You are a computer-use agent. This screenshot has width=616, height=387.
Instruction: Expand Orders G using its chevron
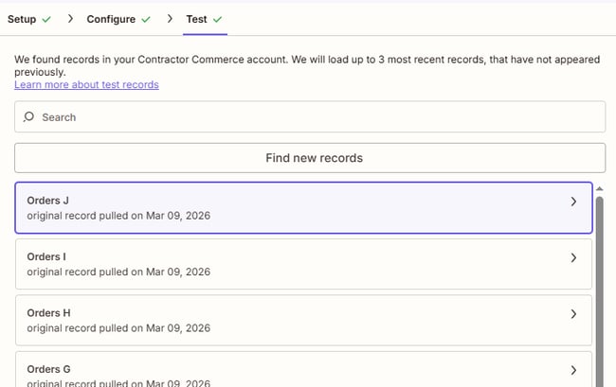573,370
